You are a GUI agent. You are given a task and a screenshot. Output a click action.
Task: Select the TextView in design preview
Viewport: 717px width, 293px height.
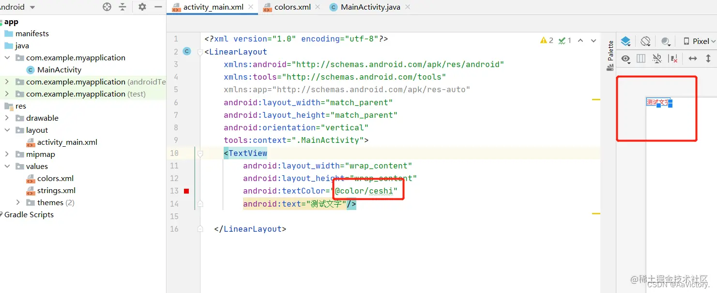658,102
